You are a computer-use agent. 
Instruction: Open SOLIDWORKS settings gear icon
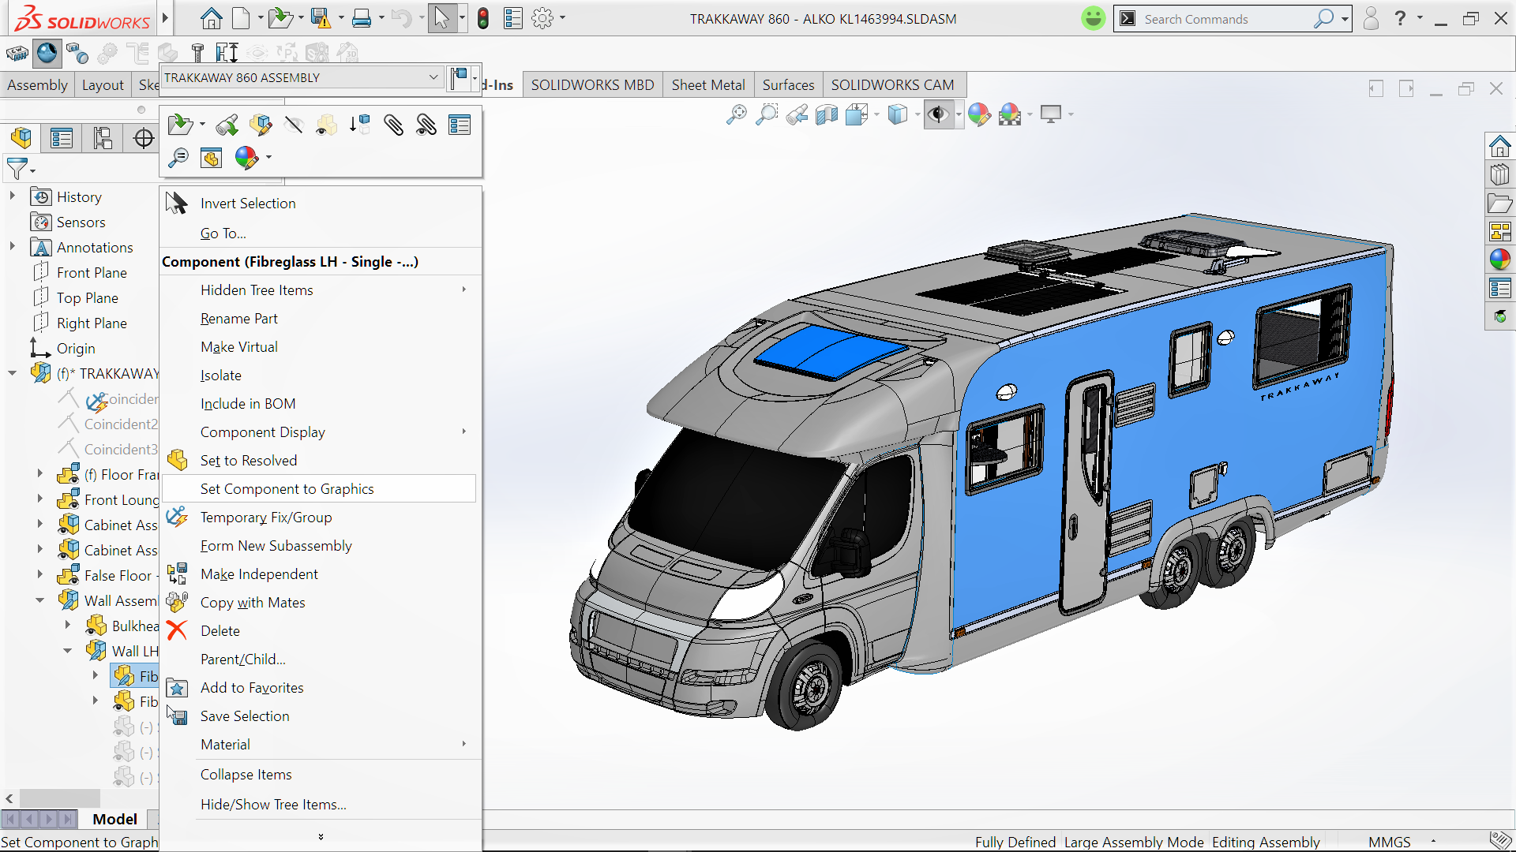[543, 18]
